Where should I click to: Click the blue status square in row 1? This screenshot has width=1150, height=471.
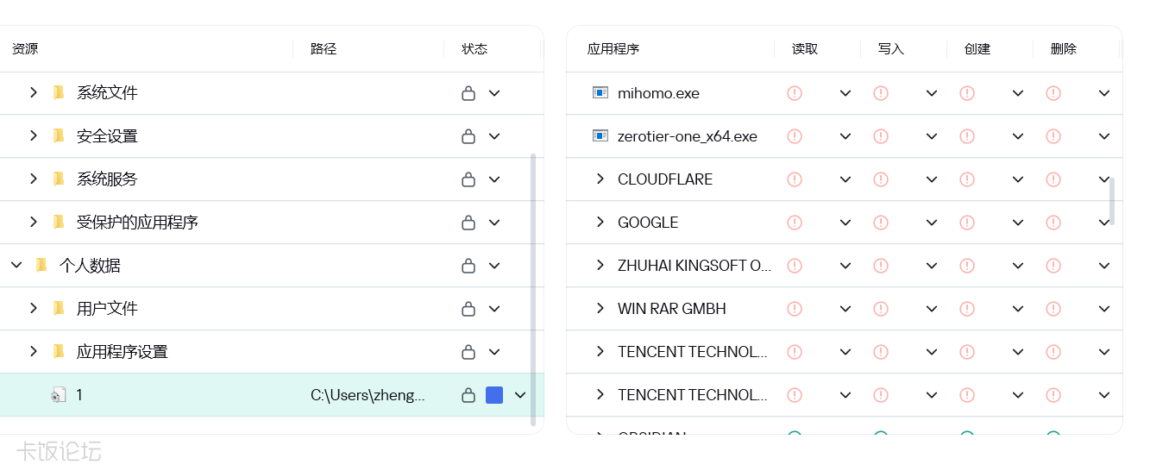coord(494,395)
